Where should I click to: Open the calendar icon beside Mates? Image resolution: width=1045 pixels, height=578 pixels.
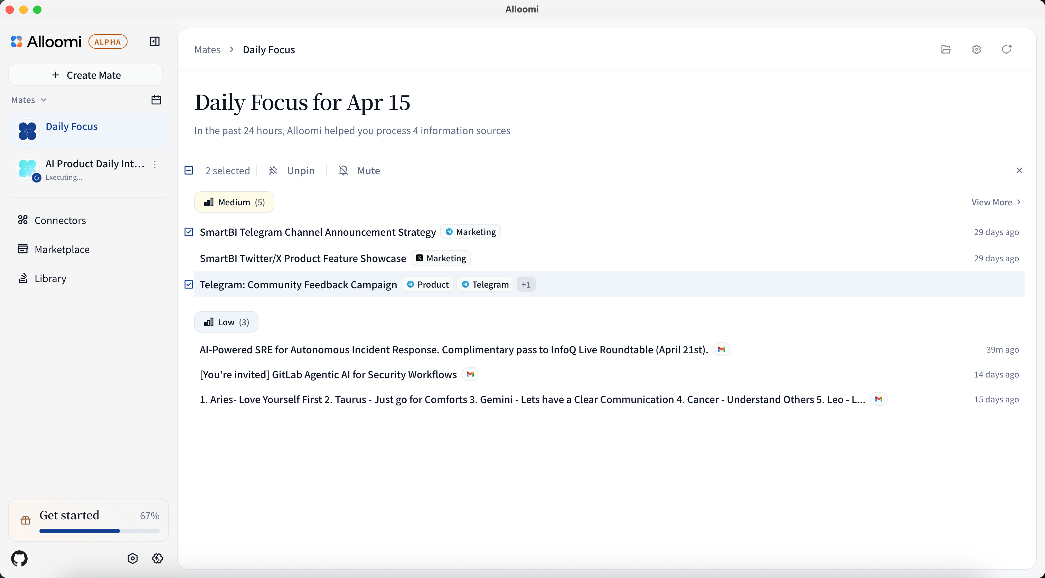click(156, 100)
